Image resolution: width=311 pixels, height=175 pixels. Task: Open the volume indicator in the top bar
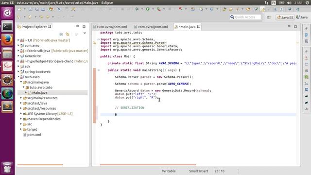coord(289,3)
